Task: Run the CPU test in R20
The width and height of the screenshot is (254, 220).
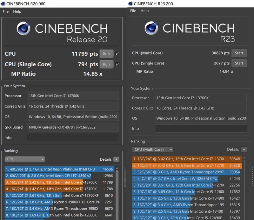Action: (106, 54)
